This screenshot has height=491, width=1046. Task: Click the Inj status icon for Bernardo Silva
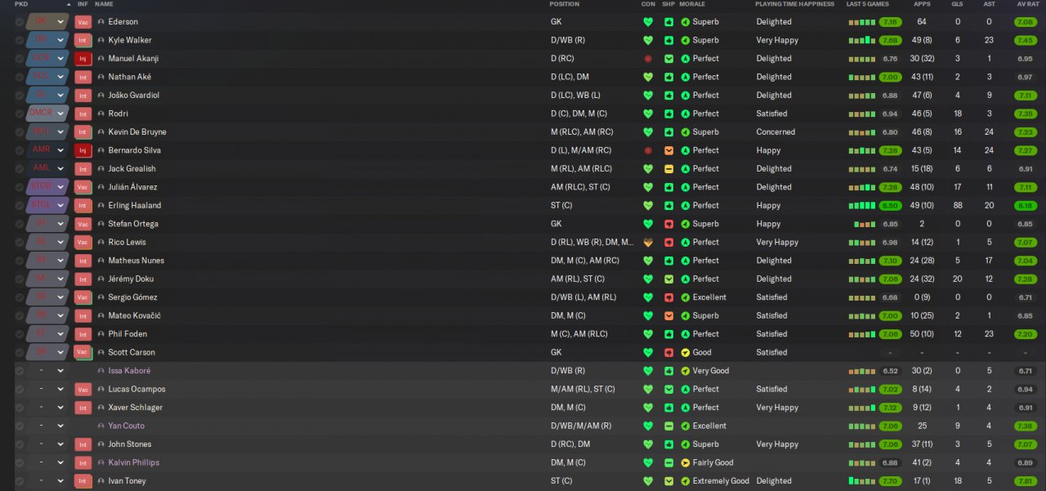83,150
